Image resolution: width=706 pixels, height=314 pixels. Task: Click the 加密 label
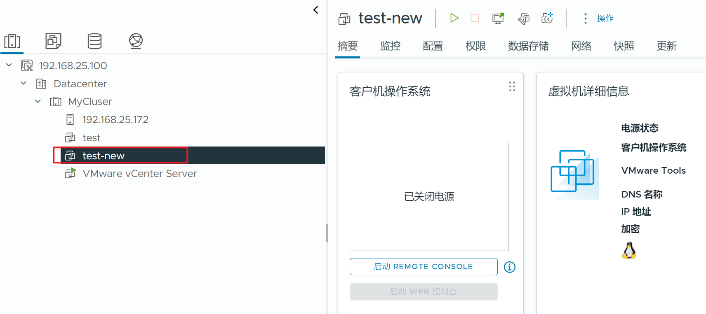[x=630, y=229]
